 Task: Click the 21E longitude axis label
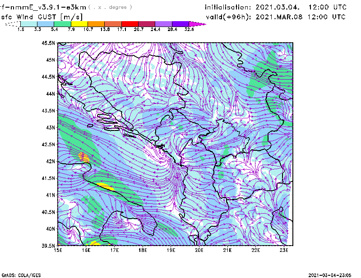[227, 250]
